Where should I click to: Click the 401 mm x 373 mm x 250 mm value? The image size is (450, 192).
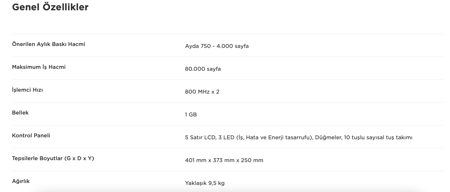coord(224,160)
